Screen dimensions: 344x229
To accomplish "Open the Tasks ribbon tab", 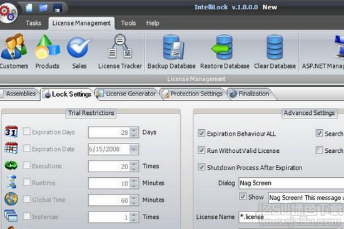I will tap(33, 23).
